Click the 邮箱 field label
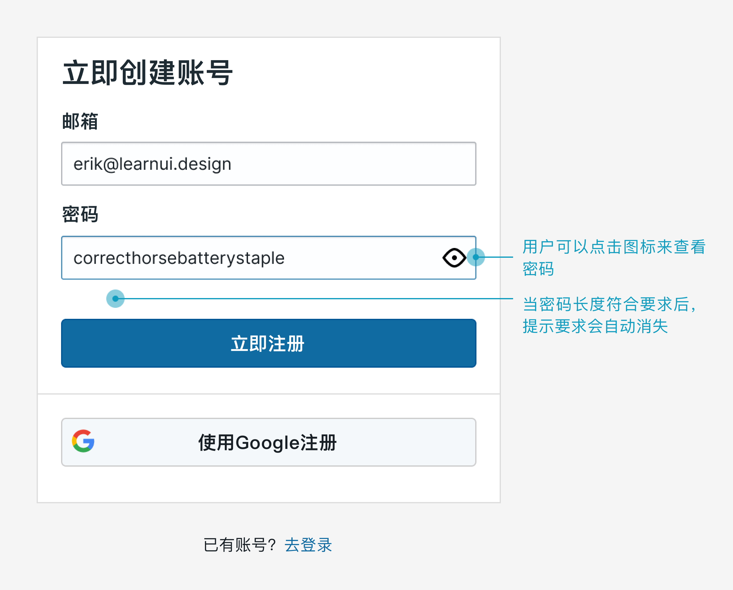 (x=80, y=121)
